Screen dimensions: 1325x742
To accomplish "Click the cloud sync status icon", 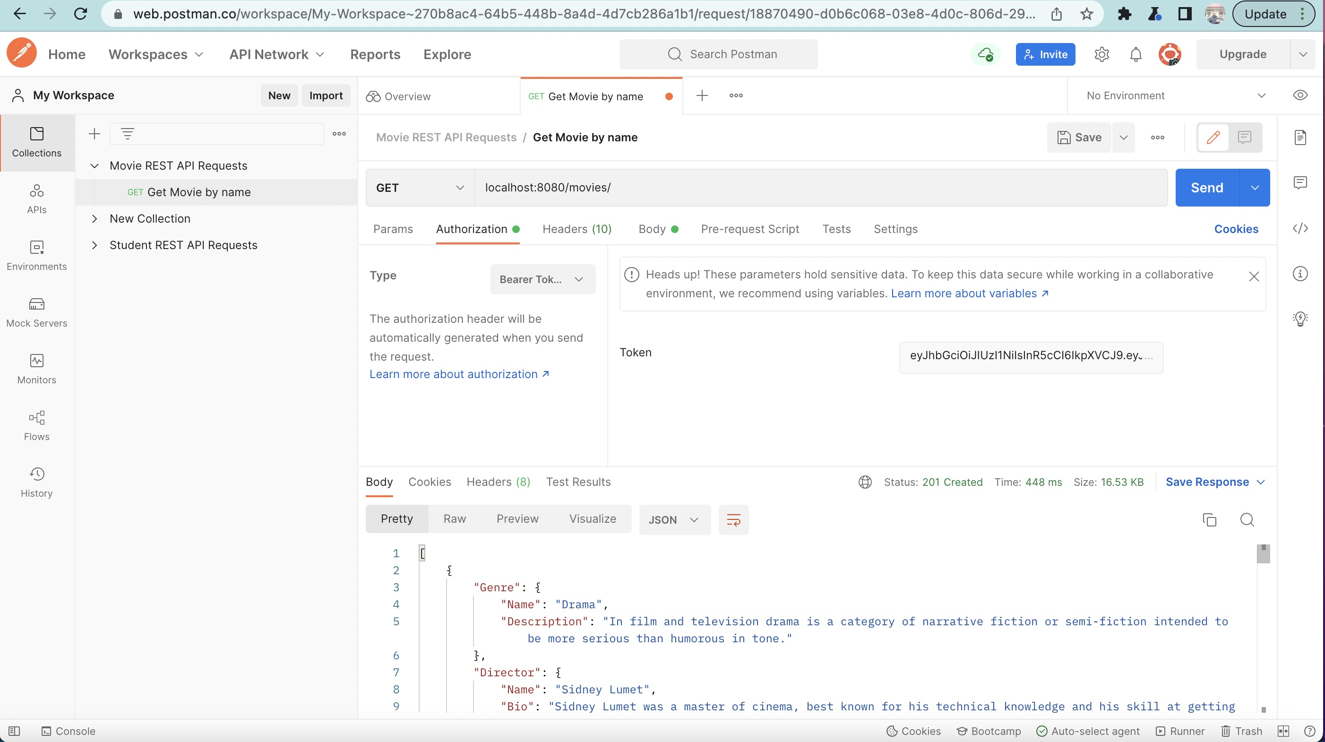I will tap(985, 54).
